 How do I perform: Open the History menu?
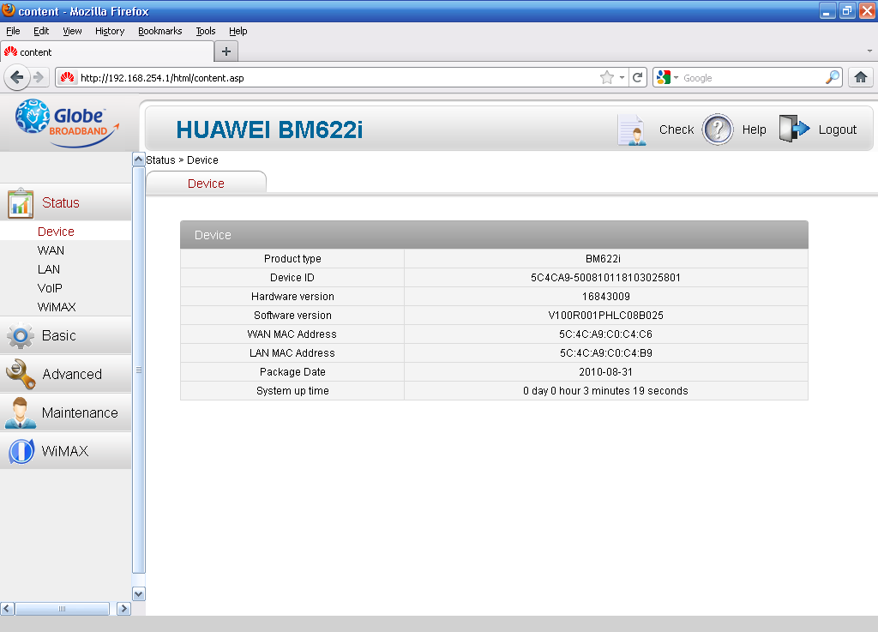tap(110, 31)
